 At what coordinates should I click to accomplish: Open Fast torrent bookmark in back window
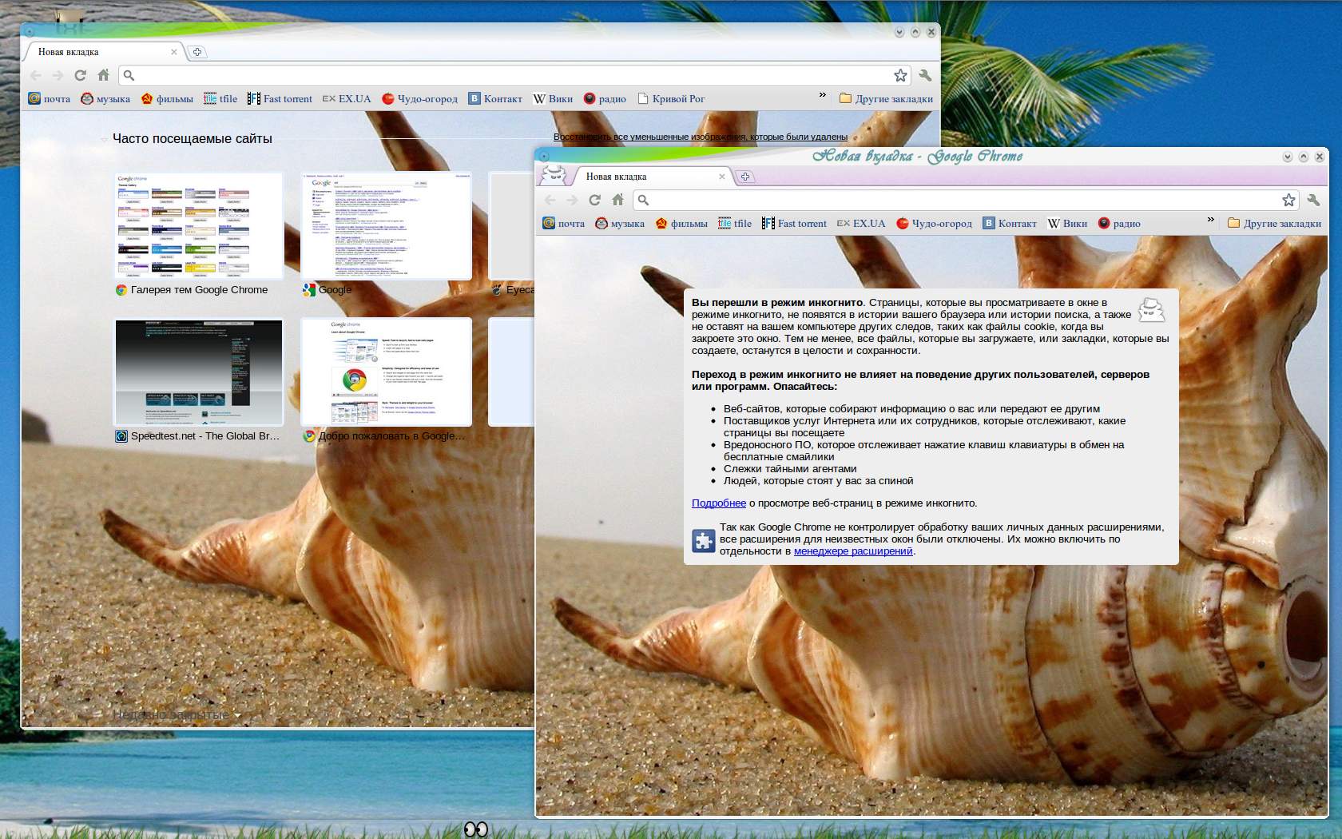pos(280,98)
